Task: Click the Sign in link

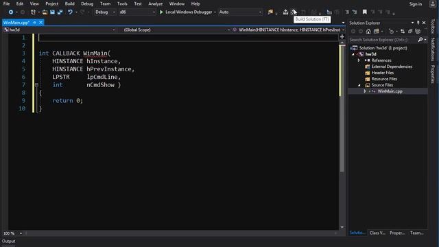Action: point(416,4)
